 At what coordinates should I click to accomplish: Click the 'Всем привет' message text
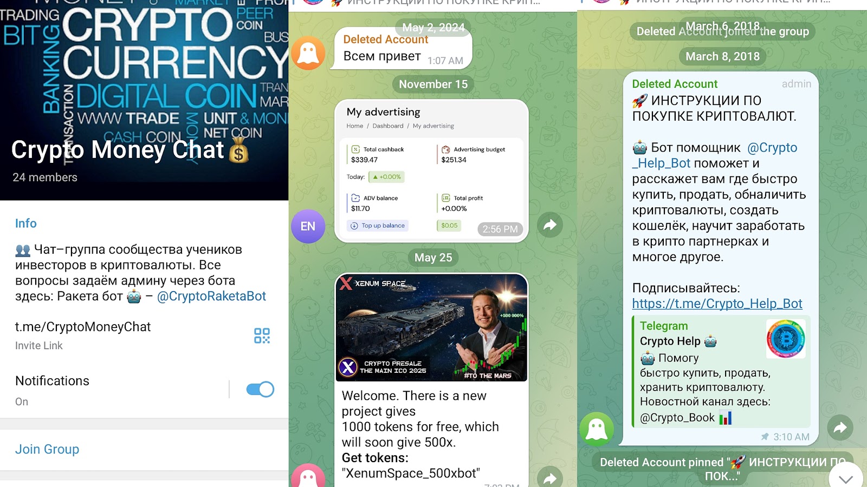point(382,56)
